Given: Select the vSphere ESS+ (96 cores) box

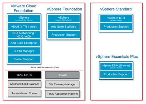Looking at the screenshot, I should point(116,66).
